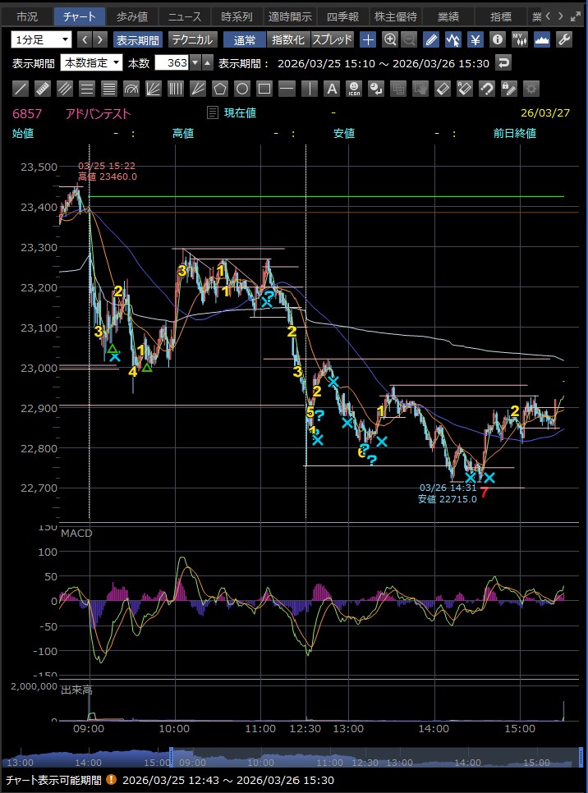The width and height of the screenshot is (588, 793).
Task: Click the zoom in magnifier icon
Action: click(x=390, y=39)
